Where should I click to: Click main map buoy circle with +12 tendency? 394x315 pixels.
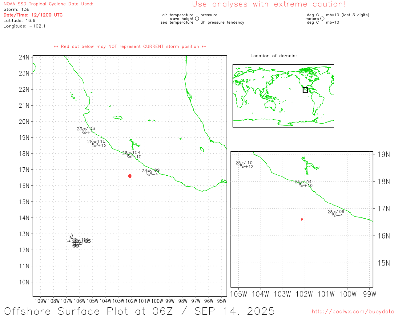point(95,144)
